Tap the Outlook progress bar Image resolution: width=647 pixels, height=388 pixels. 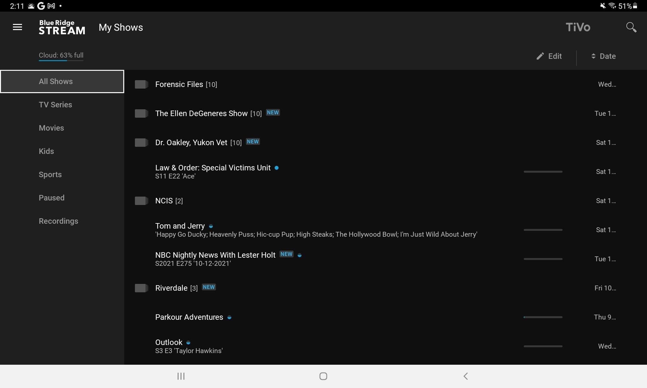click(543, 346)
